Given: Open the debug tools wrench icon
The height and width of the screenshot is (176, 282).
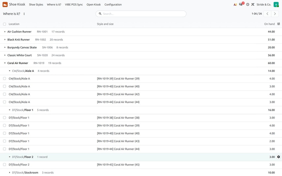Looking at the screenshot, I should (253, 4).
